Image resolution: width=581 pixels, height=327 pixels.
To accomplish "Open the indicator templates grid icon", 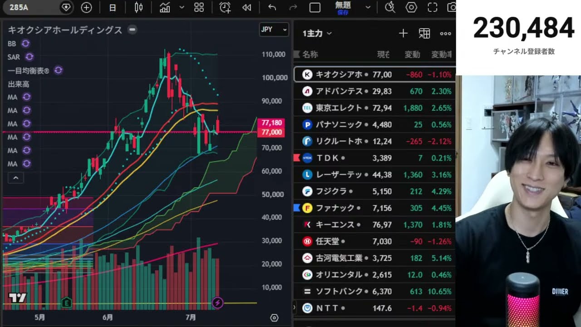I will (199, 7).
